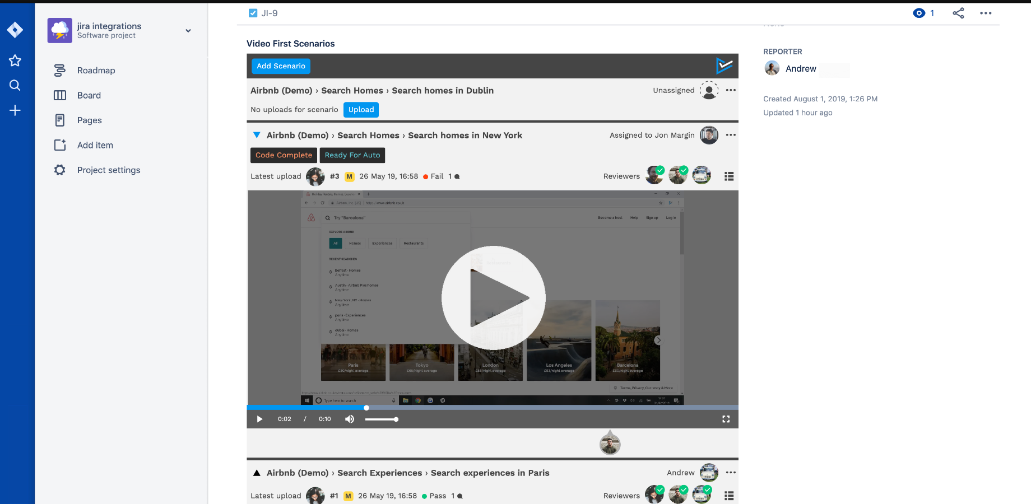Open ellipsis menu for Search experiences in Paris
The image size is (1031, 504).
pos(731,473)
